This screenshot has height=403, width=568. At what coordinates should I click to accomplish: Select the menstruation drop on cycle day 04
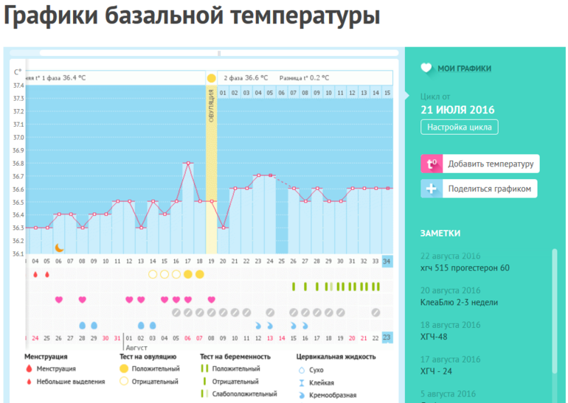(35, 274)
